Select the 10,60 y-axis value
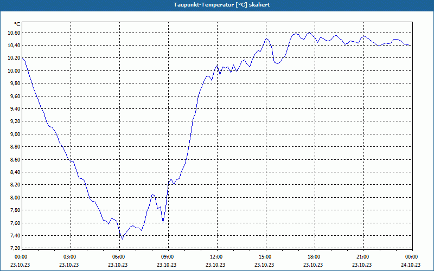 point(14,33)
